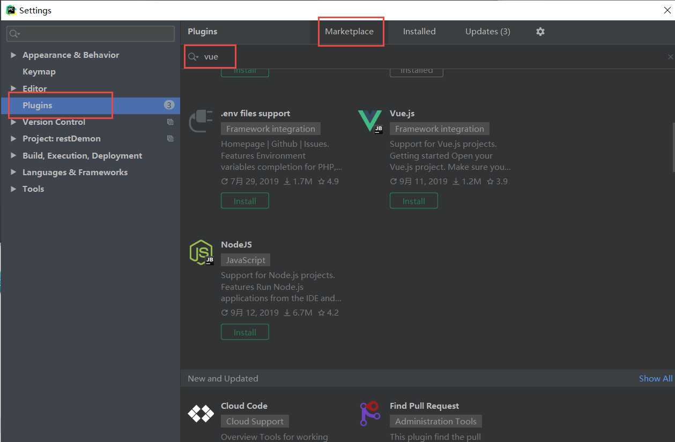Screen dimensions: 675x442
Task: Click the Cloud Code plugin icon
Action: click(201, 413)
